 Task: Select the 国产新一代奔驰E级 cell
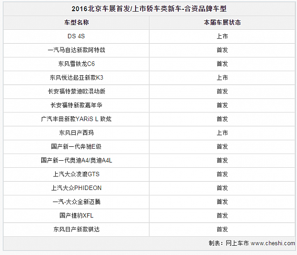[76, 147]
